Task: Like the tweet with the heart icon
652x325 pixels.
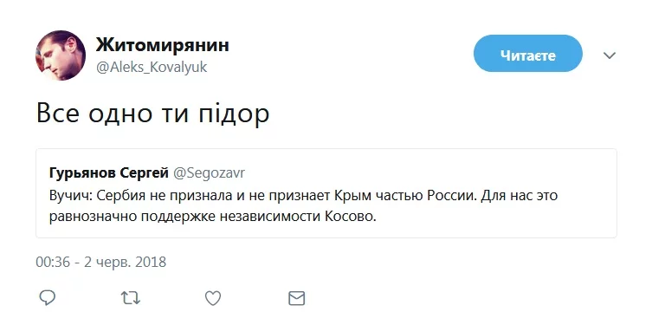Action: (x=213, y=298)
